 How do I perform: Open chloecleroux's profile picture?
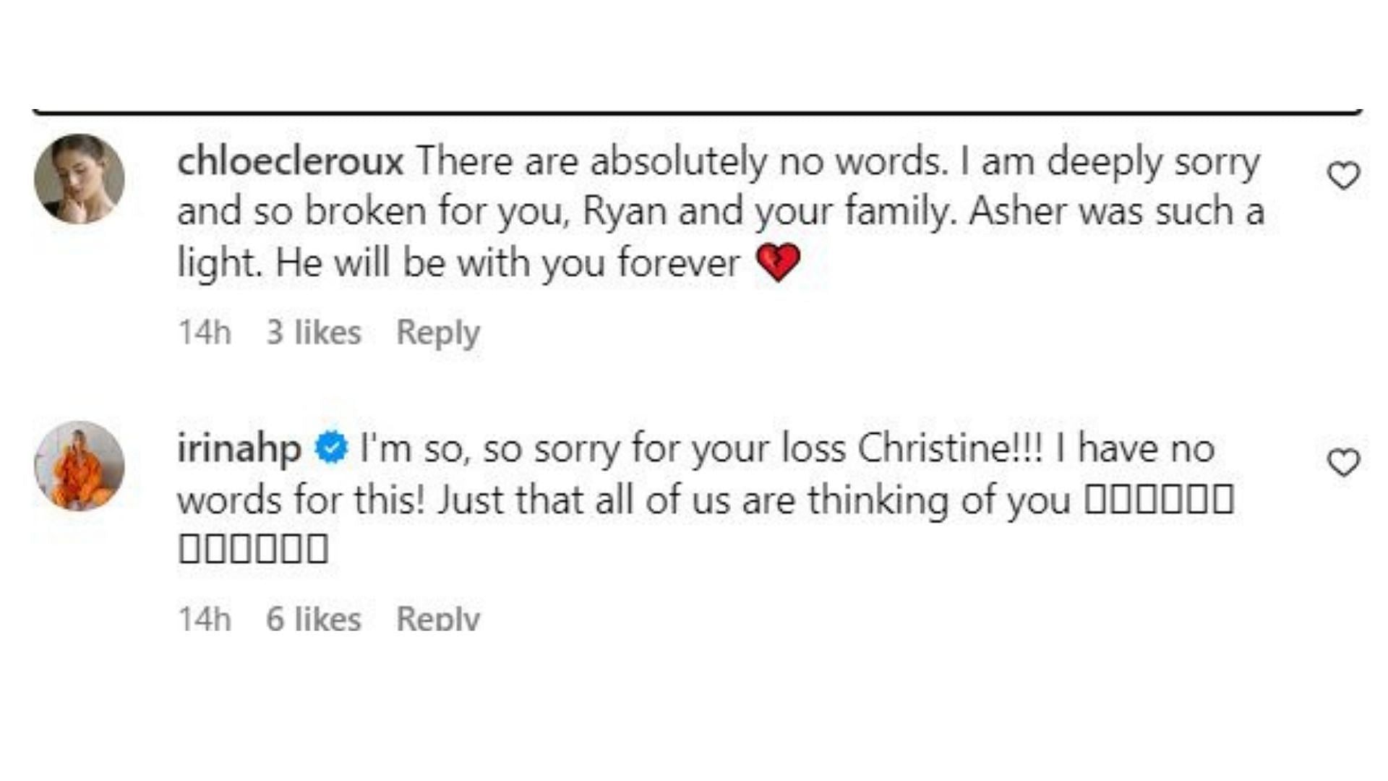pyautogui.click(x=80, y=179)
